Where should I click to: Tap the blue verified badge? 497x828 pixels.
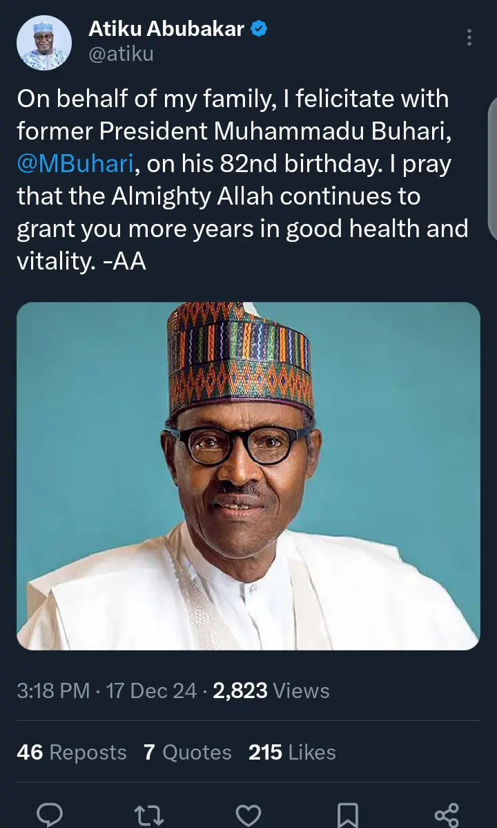coord(260,29)
